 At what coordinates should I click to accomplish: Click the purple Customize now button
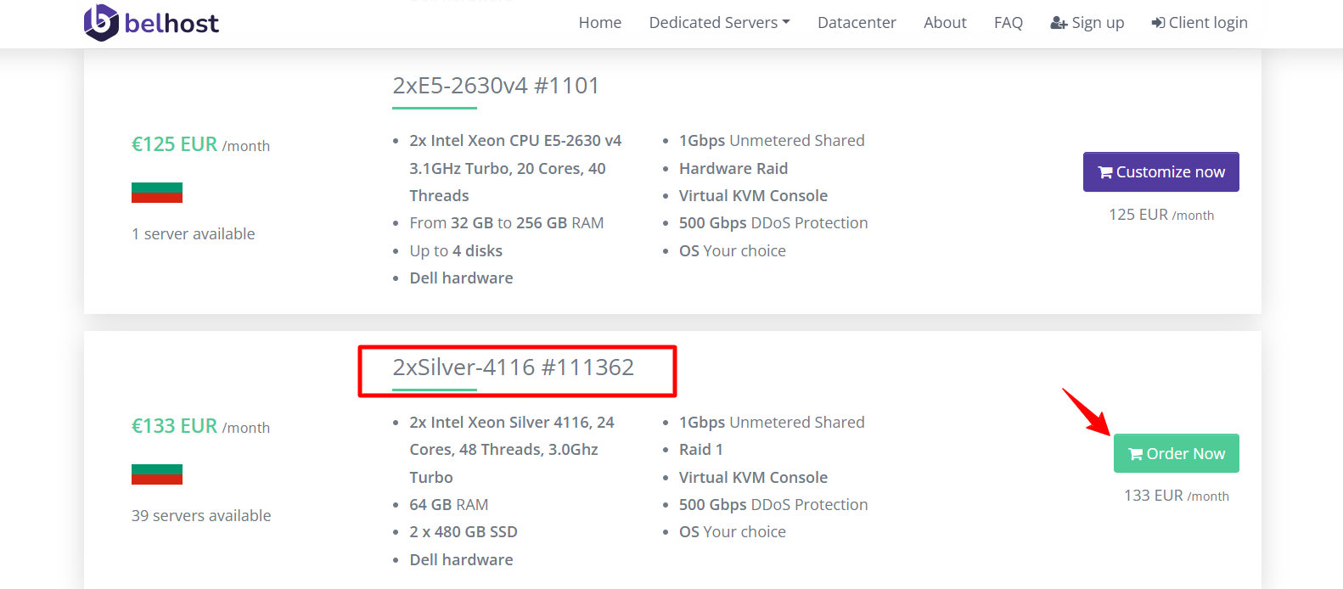(1161, 172)
